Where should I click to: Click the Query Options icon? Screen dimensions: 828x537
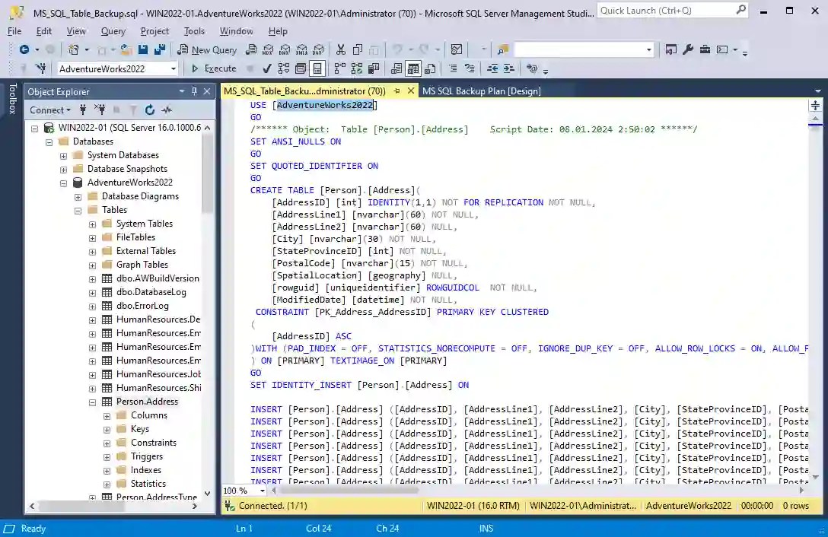[301, 68]
